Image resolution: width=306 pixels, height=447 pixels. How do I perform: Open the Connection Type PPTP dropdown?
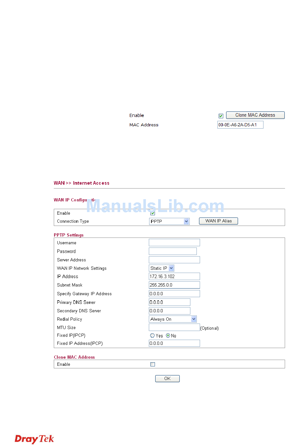coord(169,221)
